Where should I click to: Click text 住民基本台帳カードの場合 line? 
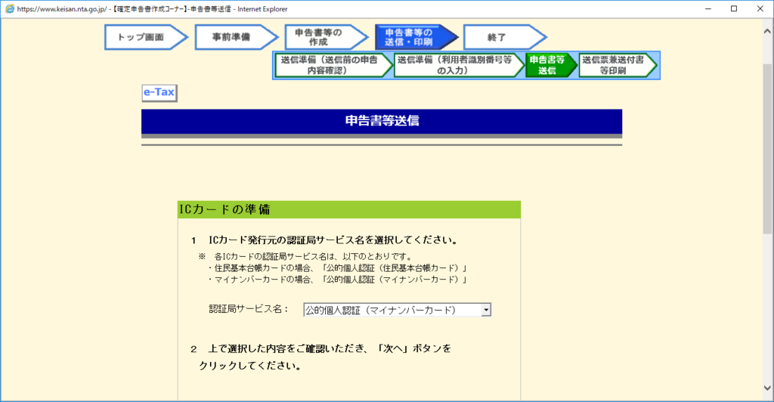click(336, 267)
